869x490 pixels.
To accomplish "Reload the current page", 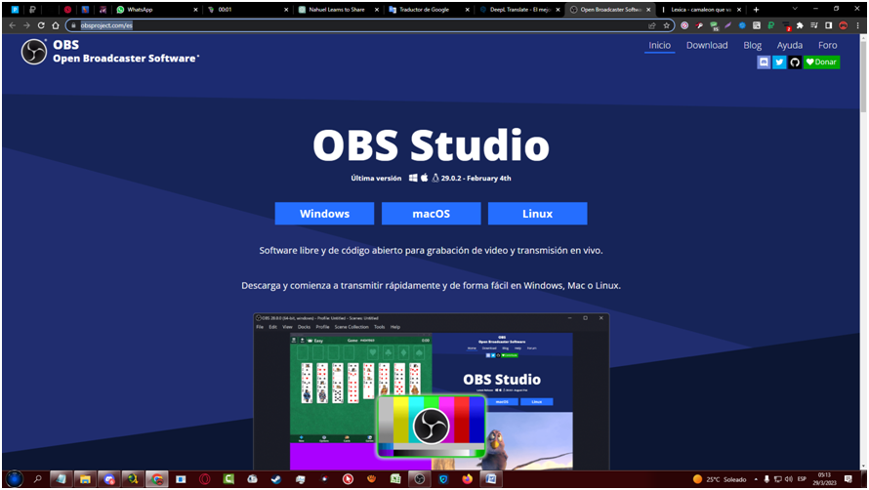I will [x=41, y=25].
